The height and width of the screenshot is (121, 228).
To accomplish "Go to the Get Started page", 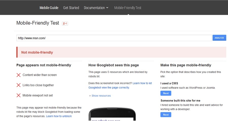I will coord(71,8).
